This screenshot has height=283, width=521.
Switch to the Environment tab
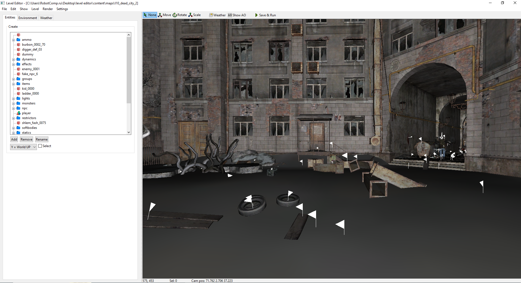[x=28, y=18]
